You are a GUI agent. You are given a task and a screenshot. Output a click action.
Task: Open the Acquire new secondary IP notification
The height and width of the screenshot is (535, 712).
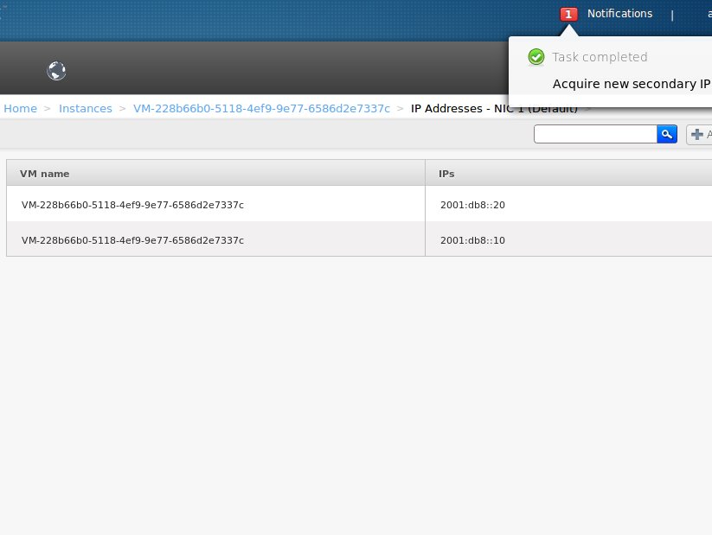632,84
